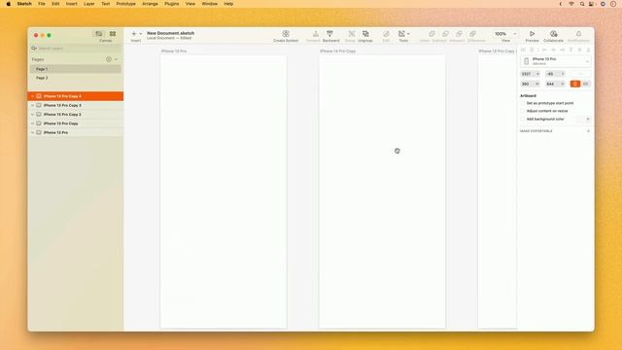Viewport: 622px width, 350px height.
Task: Click the New Document.sketch title
Action: coord(171,33)
